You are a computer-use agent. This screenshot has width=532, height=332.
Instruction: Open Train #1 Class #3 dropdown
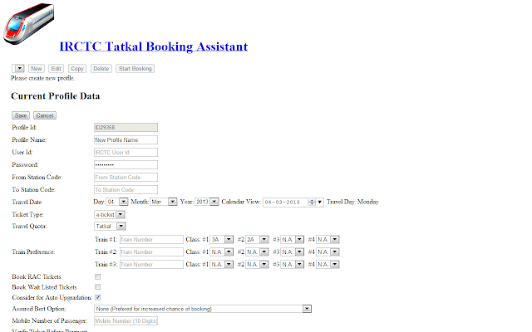coord(293,240)
